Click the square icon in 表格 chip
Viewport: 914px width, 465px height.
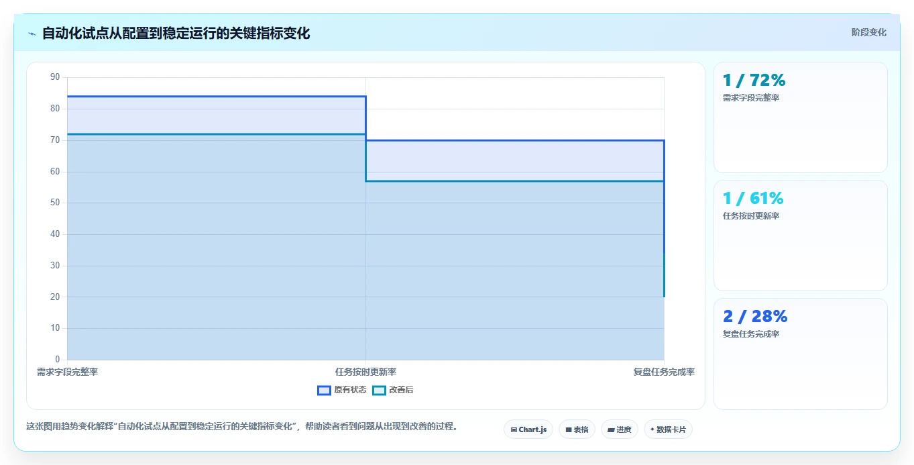coord(569,429)
